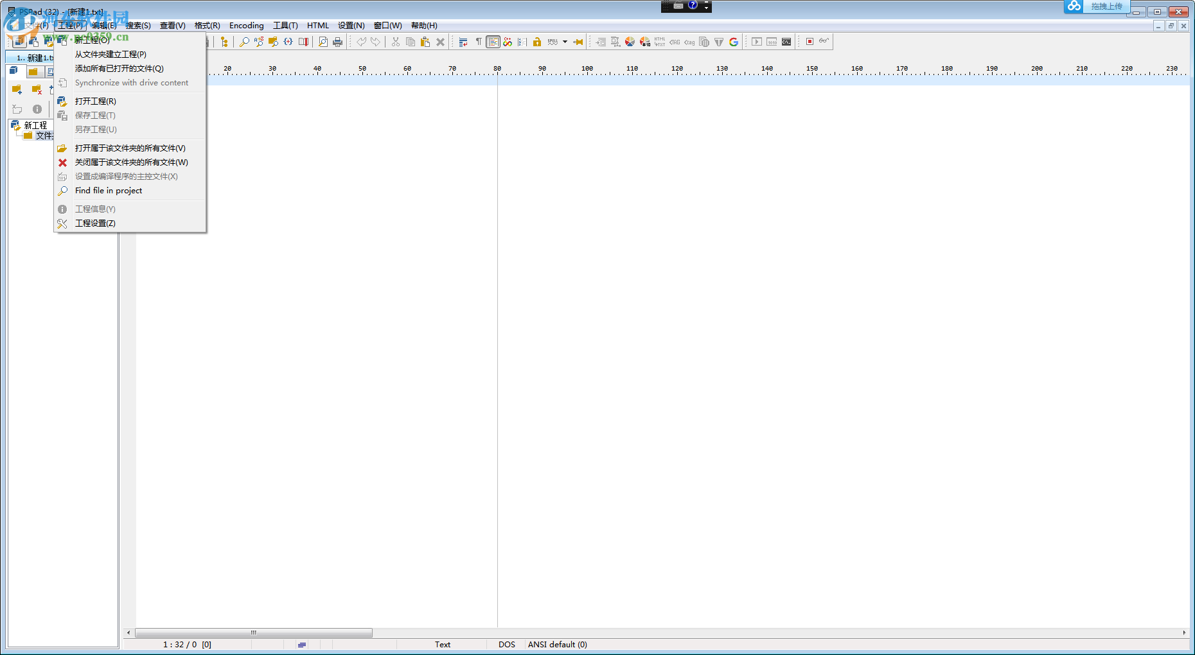Click the add folder icon in project panel
The width and height of the screenshot is (1195, 655).
click(x=17, y=89)
